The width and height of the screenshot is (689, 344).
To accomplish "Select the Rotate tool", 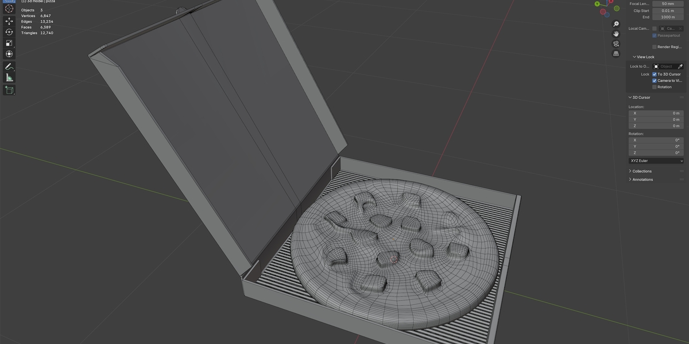I will (x=9, y=32).
